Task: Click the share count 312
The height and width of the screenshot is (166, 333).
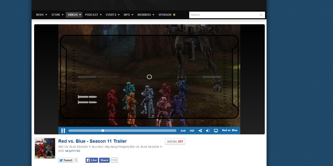Action: (114, 160)
